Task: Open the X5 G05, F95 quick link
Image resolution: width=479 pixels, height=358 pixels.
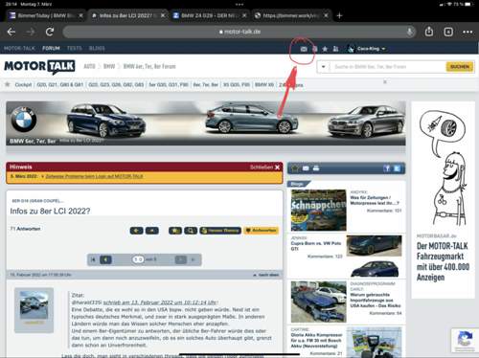Action: pyautogui.click(x=237, y=85)
